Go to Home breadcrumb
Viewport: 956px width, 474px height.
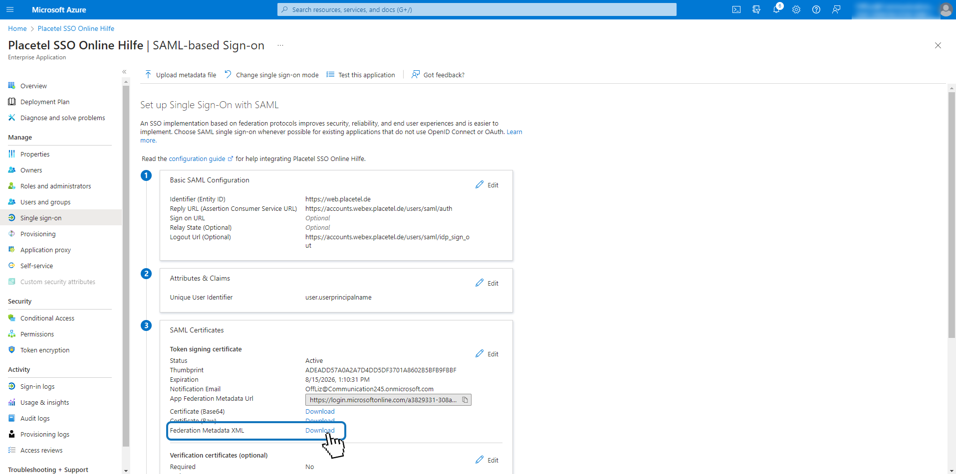[x=17, y=28]
